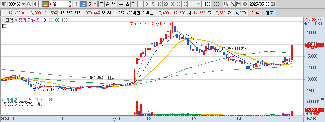Click the red-green corner flag in 고영 field
This screenshot has width=325, height=122.
pyautogui.click(x=70, y=4)
